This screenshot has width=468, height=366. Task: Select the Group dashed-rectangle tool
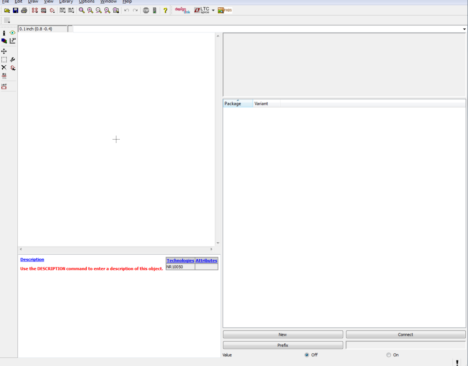click(x=4, y=60)
